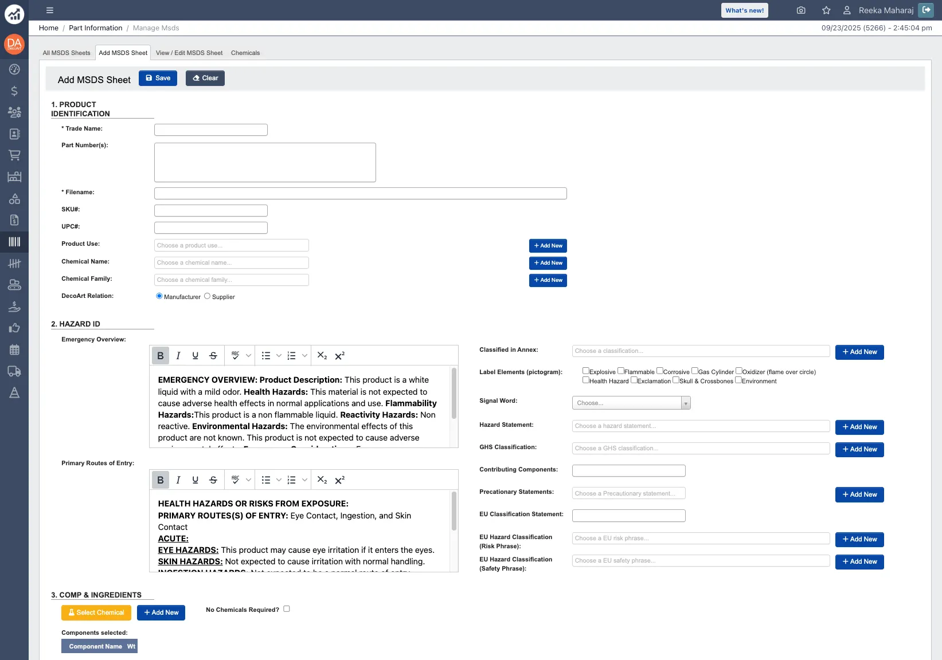
Task: Switch to Chemicals tab
Action: coord(245,53)
